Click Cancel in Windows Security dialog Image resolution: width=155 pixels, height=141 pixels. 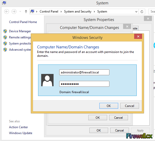(130, 106)
